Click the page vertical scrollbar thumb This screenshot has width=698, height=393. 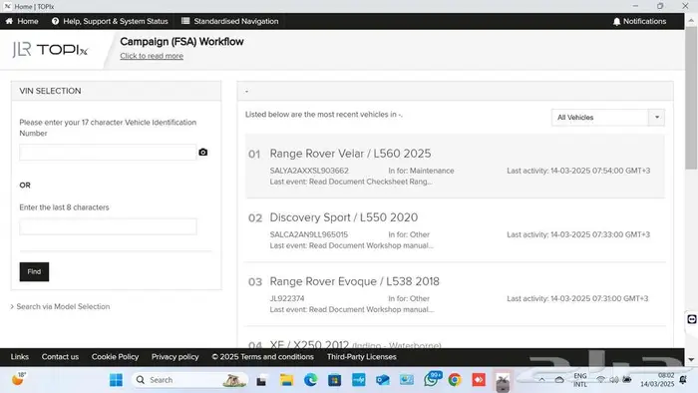click(x=691, y=98)
